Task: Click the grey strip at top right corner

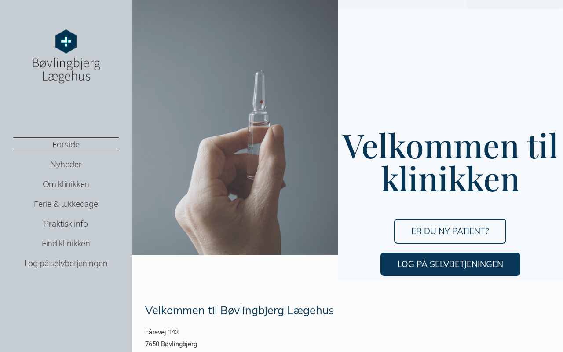Action: click(x=514, y=4)
